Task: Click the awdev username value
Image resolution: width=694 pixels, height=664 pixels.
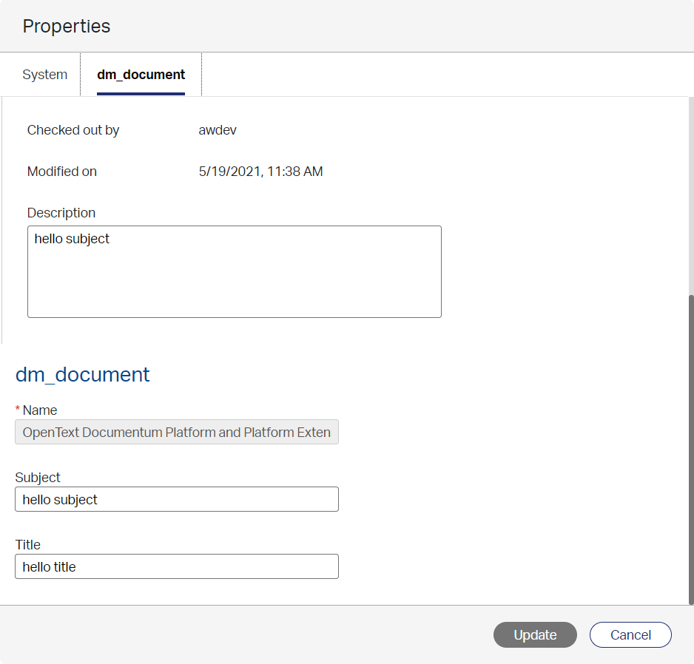Action: coord(218,130)
